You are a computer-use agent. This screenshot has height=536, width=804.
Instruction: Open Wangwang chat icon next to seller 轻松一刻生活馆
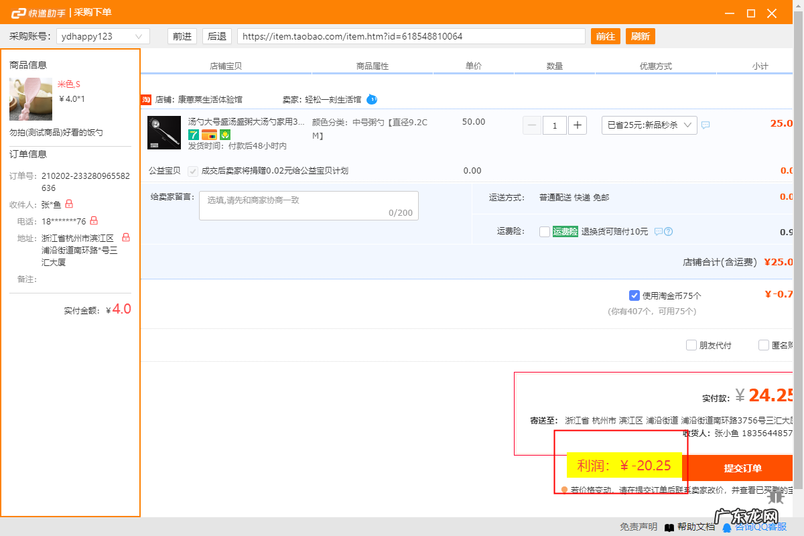[x=373, y=99]
